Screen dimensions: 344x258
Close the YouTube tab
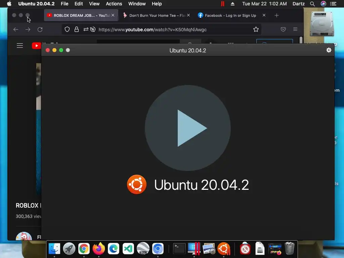[113, 15]
